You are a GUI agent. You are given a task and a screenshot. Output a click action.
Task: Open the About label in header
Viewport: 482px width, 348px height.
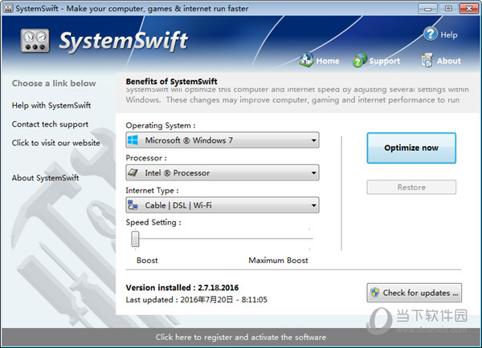tap(449, 61)
